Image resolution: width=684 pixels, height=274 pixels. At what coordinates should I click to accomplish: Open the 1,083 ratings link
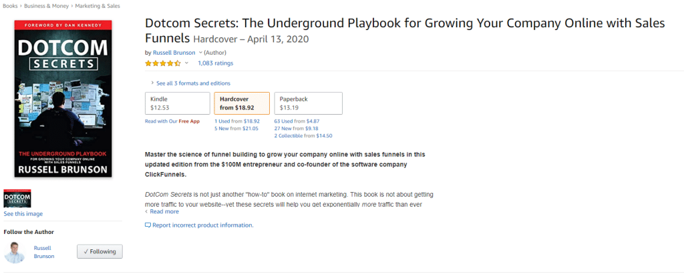point(215,63)
